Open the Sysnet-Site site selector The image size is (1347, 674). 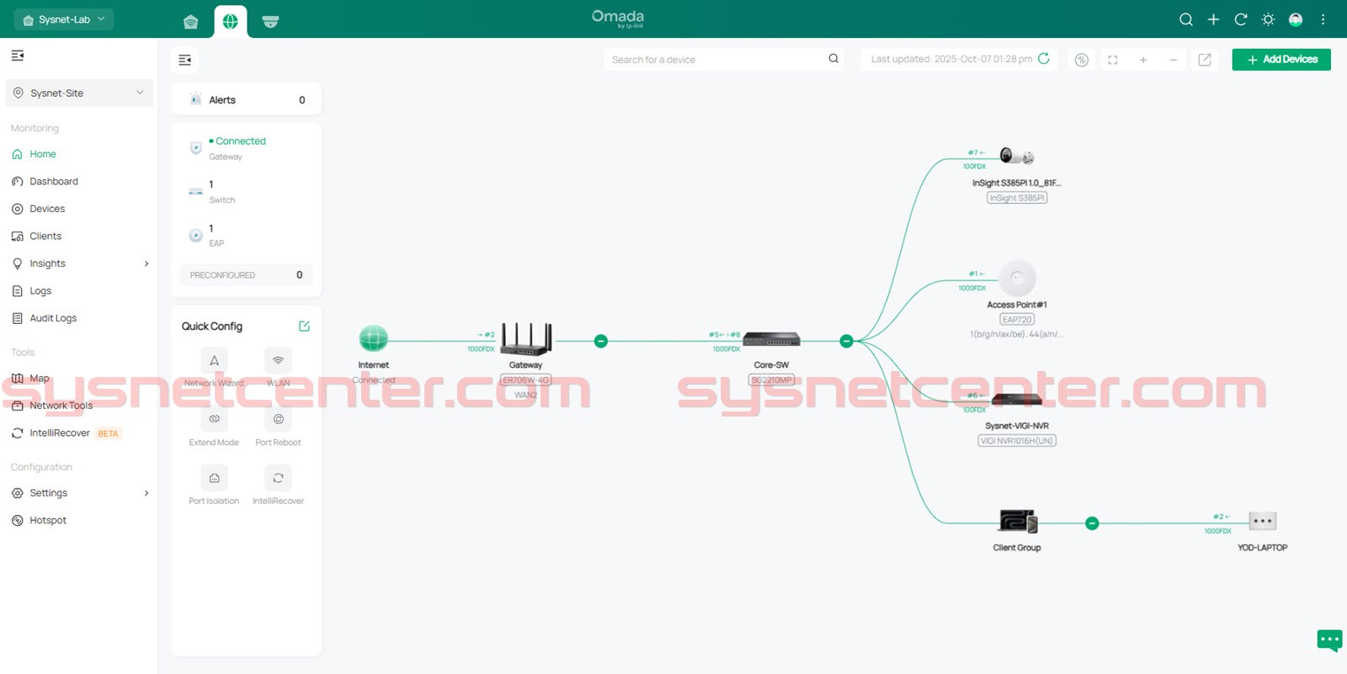tap(79, 93)
